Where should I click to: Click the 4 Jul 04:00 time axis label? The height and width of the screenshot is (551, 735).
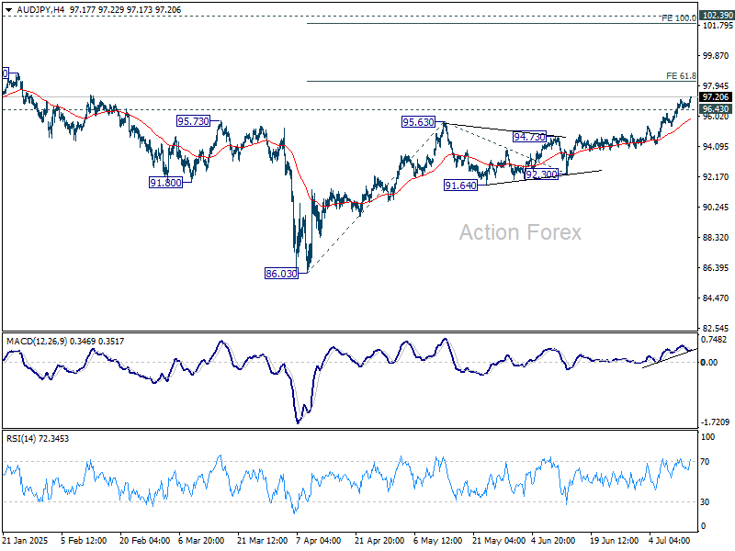[x=670, y=541]
